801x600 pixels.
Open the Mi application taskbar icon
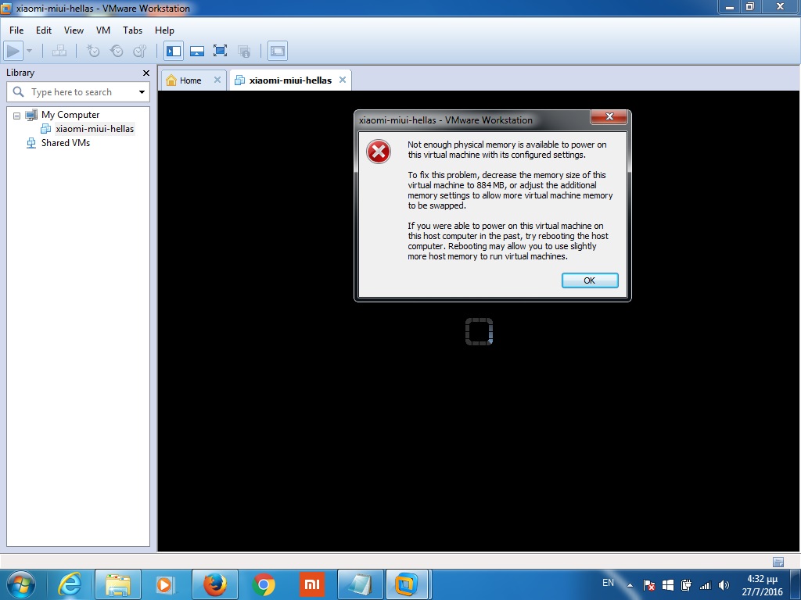[x=311, y=584]
